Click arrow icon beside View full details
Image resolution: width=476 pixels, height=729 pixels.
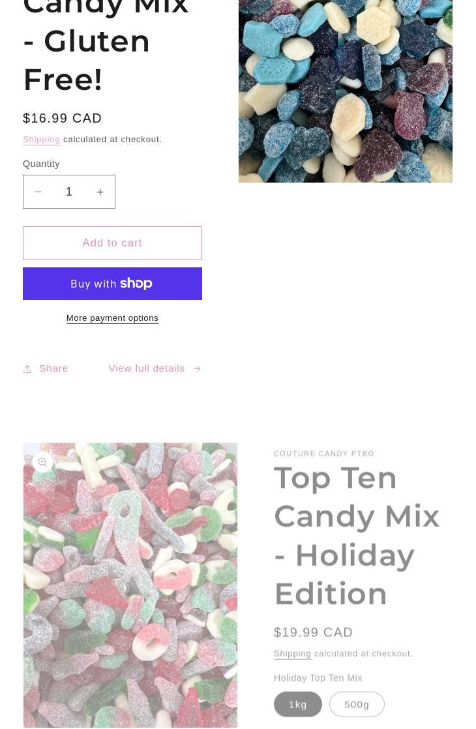[x=197, y=368]
